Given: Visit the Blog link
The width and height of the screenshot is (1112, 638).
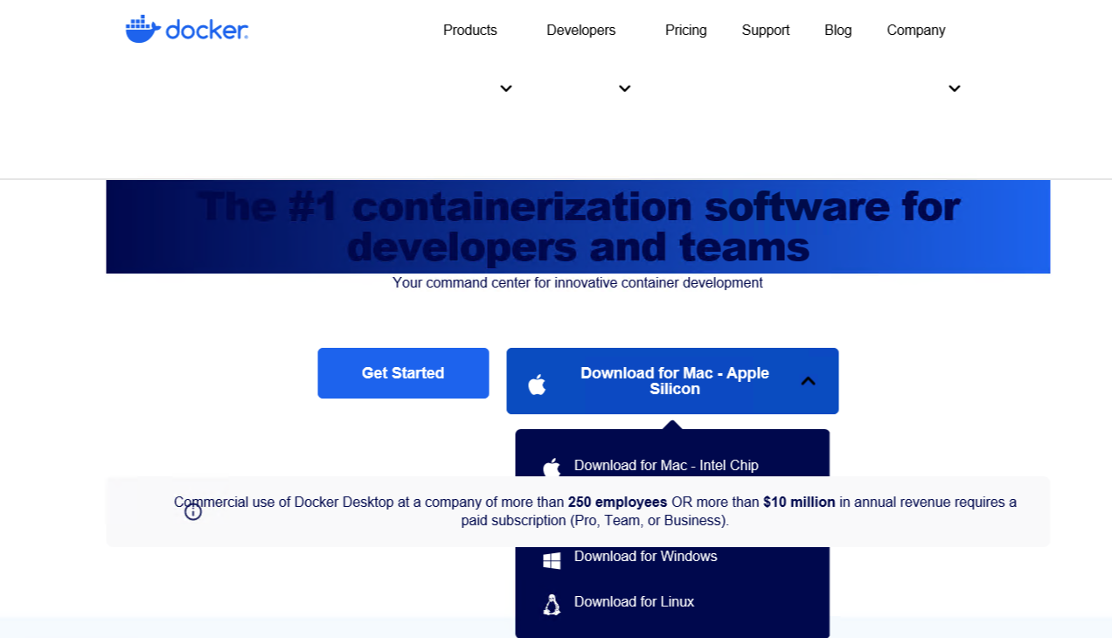Looking at the screenshot, I should 837,30.
